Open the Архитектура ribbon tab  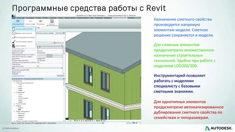tap(20, 18)
